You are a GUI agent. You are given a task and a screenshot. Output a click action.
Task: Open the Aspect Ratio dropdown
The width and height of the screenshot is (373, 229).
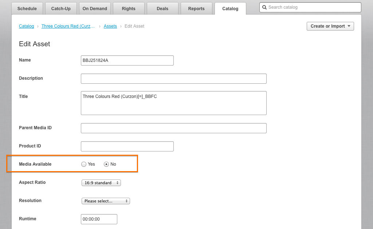[x=101, y=183]
